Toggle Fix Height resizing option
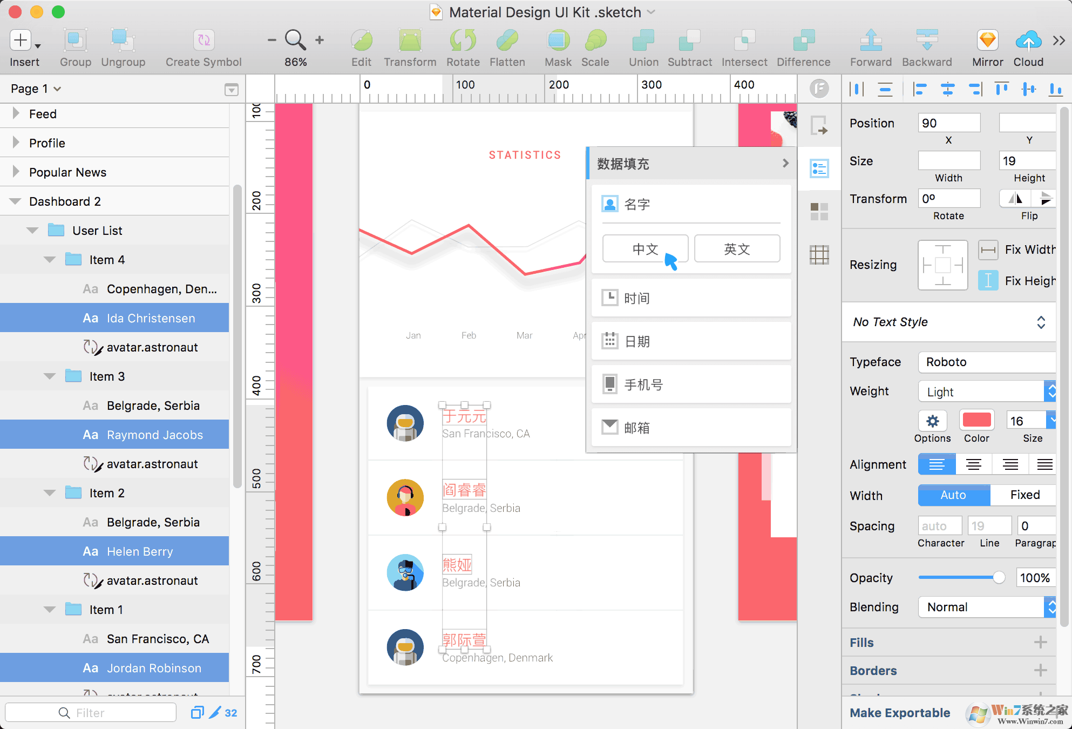1072x729 pixels. pos(988,280)
